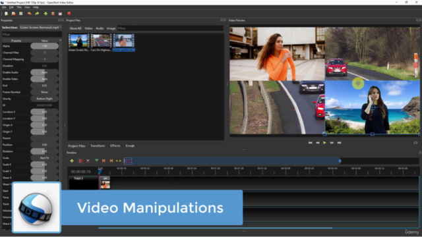Switch to the Emojis tab
The height and width of the screenshot is (237, 422).
pos(130,145)
